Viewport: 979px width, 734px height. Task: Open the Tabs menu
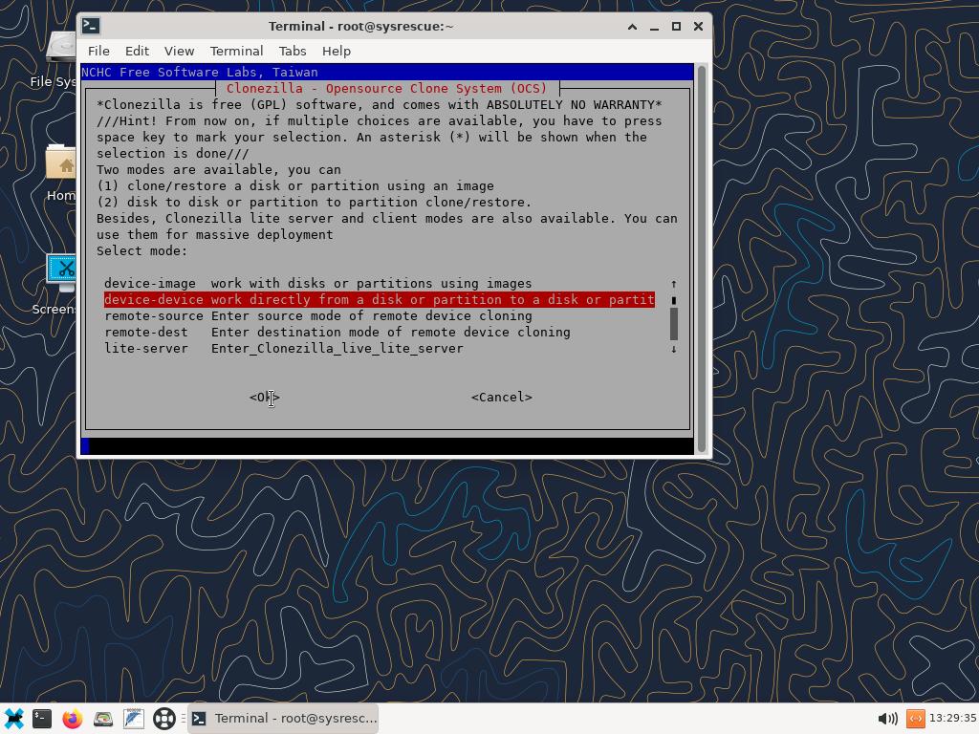292,51
